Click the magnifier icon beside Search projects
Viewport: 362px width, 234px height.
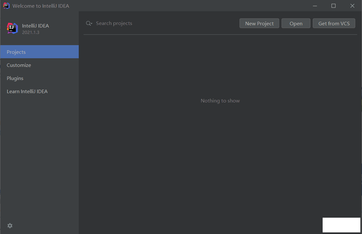coord(88,23)
